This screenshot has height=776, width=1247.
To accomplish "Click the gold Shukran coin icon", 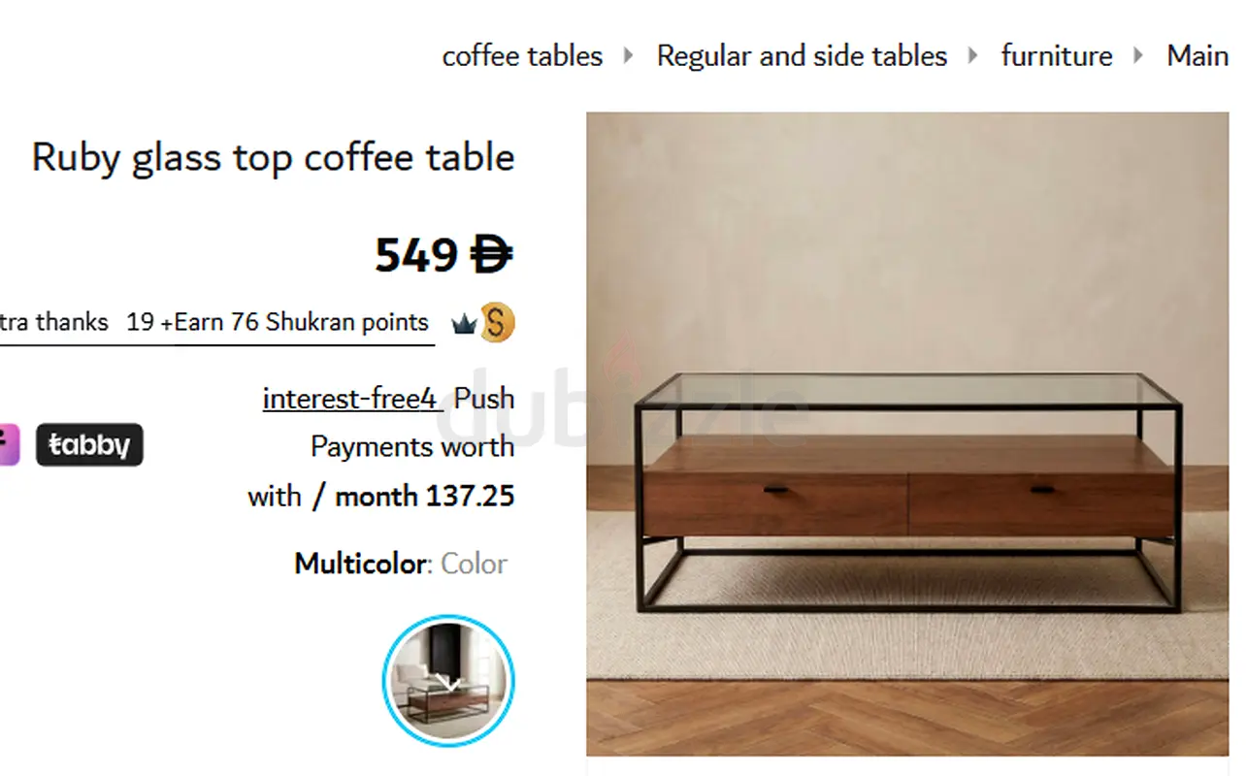I will [x=497, y=323].
